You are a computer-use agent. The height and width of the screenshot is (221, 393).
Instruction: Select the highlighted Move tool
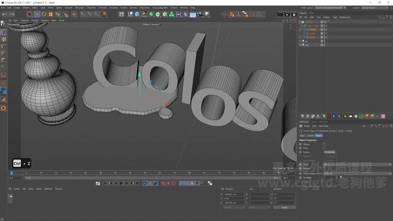[x=37, y=15]
